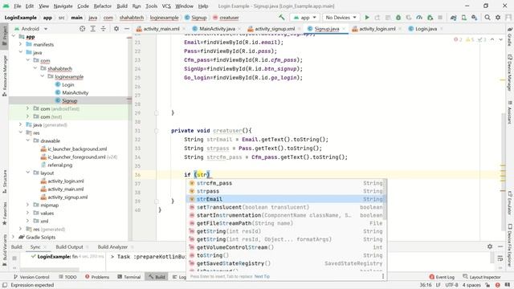Image resolution: width=514 pixels, height=289 pixels.
Task: Select strEmail in the completion list
Action: click(x=287, y=199)
